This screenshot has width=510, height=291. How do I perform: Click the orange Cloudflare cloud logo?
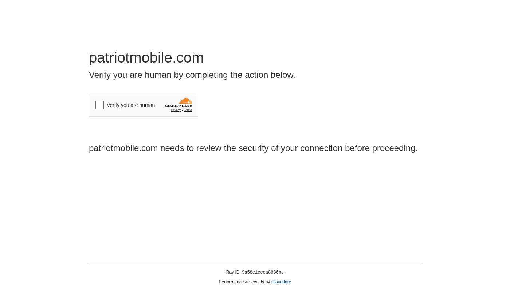(x=185, y=101)
